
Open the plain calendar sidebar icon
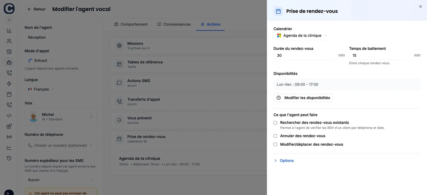coord(9,94)
